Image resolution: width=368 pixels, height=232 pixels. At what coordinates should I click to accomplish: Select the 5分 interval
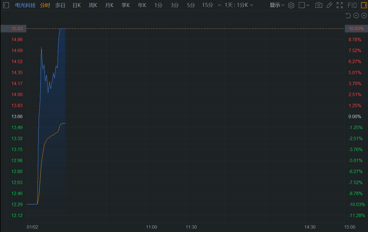[x=191, y=5]
